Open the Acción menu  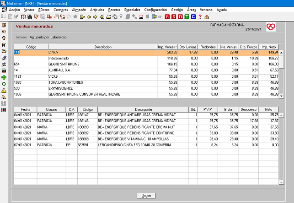pos(14,10)
